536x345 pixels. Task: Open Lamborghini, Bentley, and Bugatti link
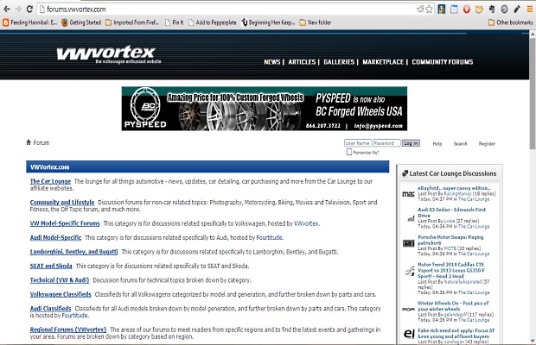[73, 252]
